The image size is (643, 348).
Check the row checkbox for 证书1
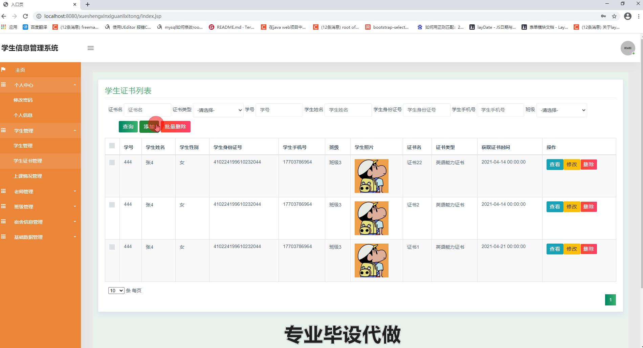click(x=112, y=247)
